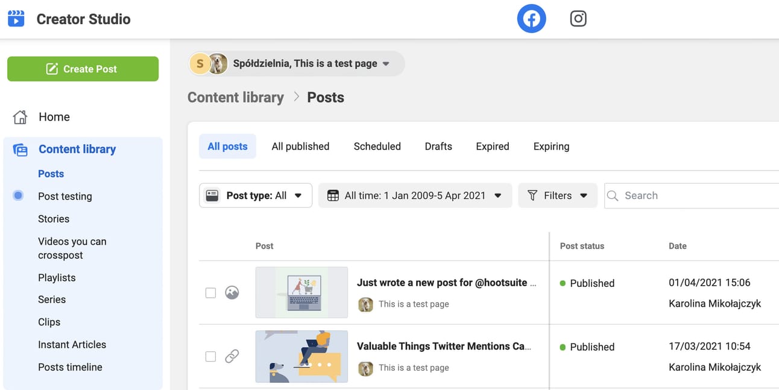Switch to the Instagram platform icon

coord(578,19)
